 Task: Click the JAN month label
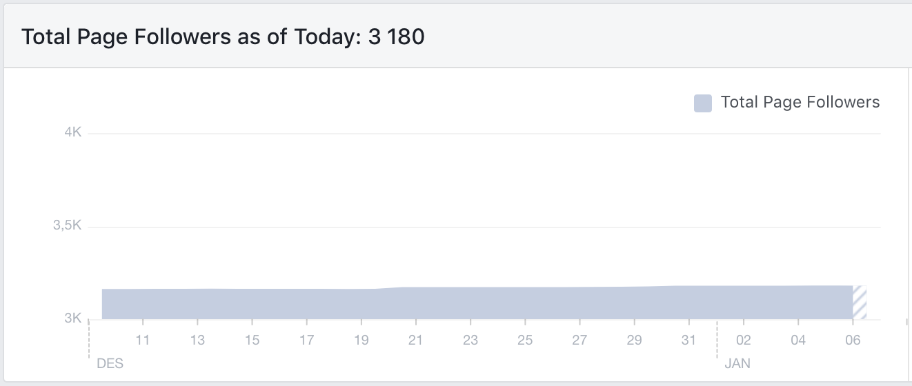tap(737, 363)
